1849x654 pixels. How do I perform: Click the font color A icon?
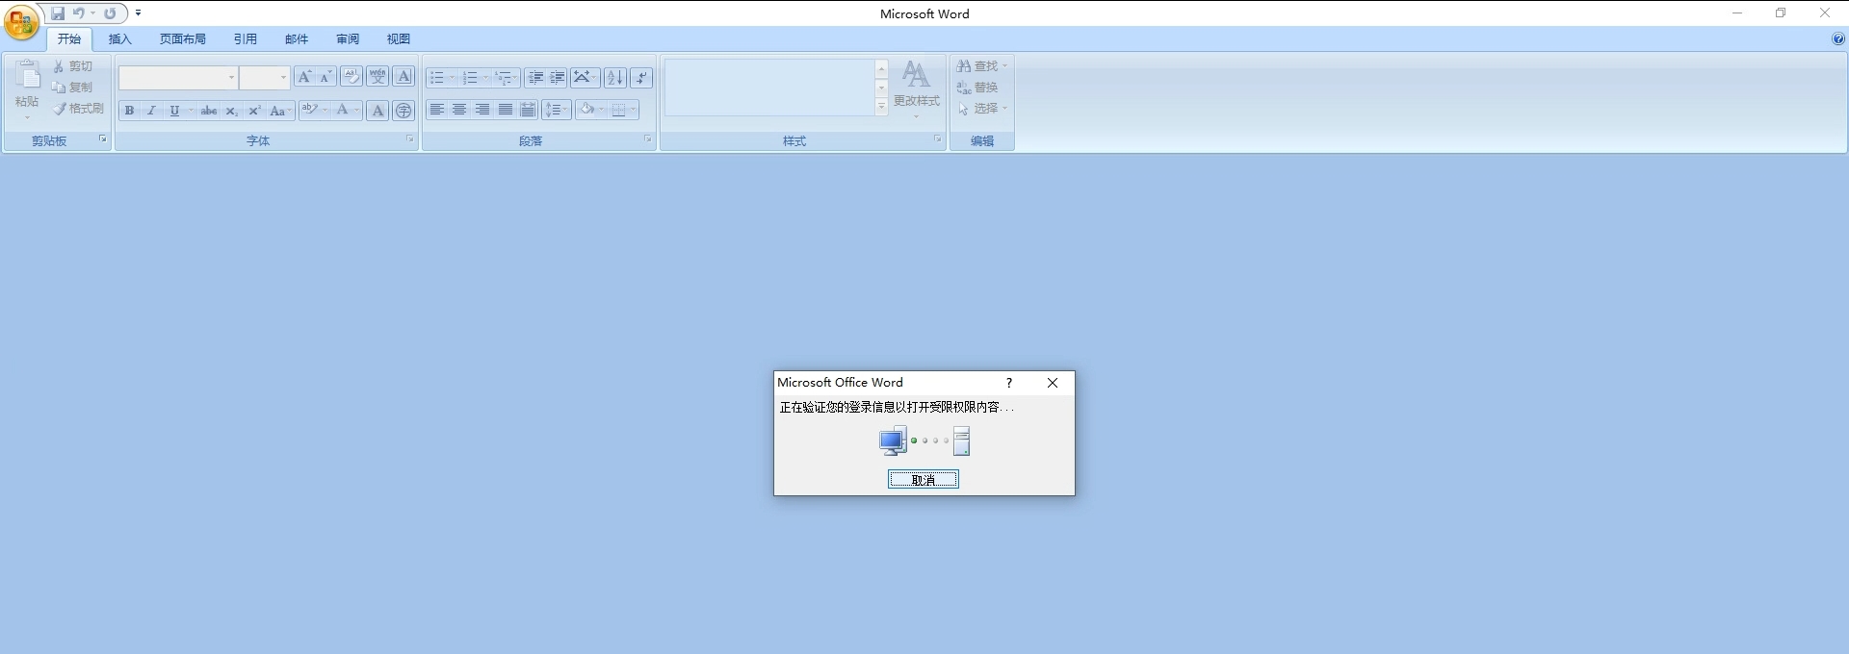pos(342,110)
